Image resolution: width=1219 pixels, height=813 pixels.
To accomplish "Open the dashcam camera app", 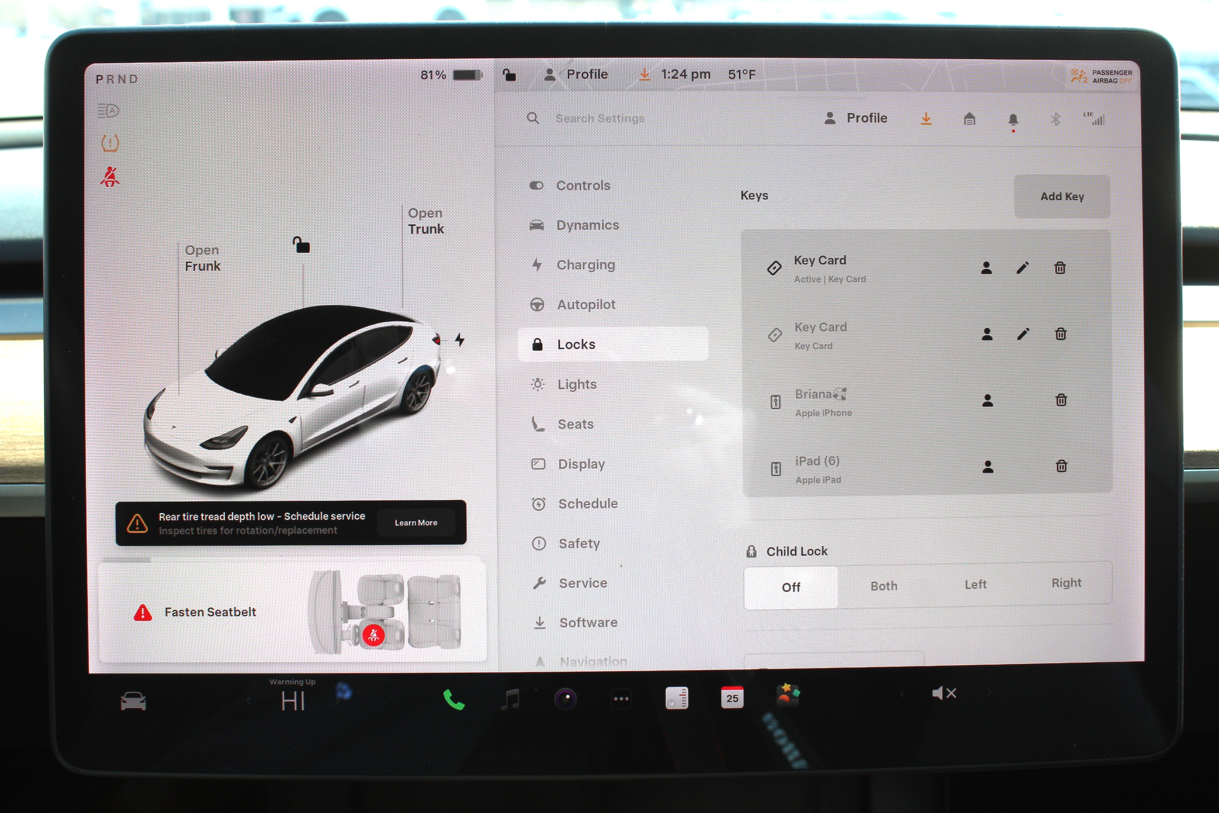I will pos(566,698).
